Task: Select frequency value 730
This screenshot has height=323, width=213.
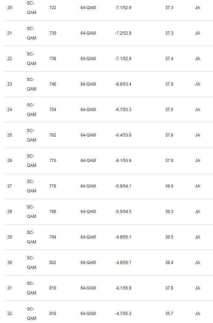Action: coord(53,33)
